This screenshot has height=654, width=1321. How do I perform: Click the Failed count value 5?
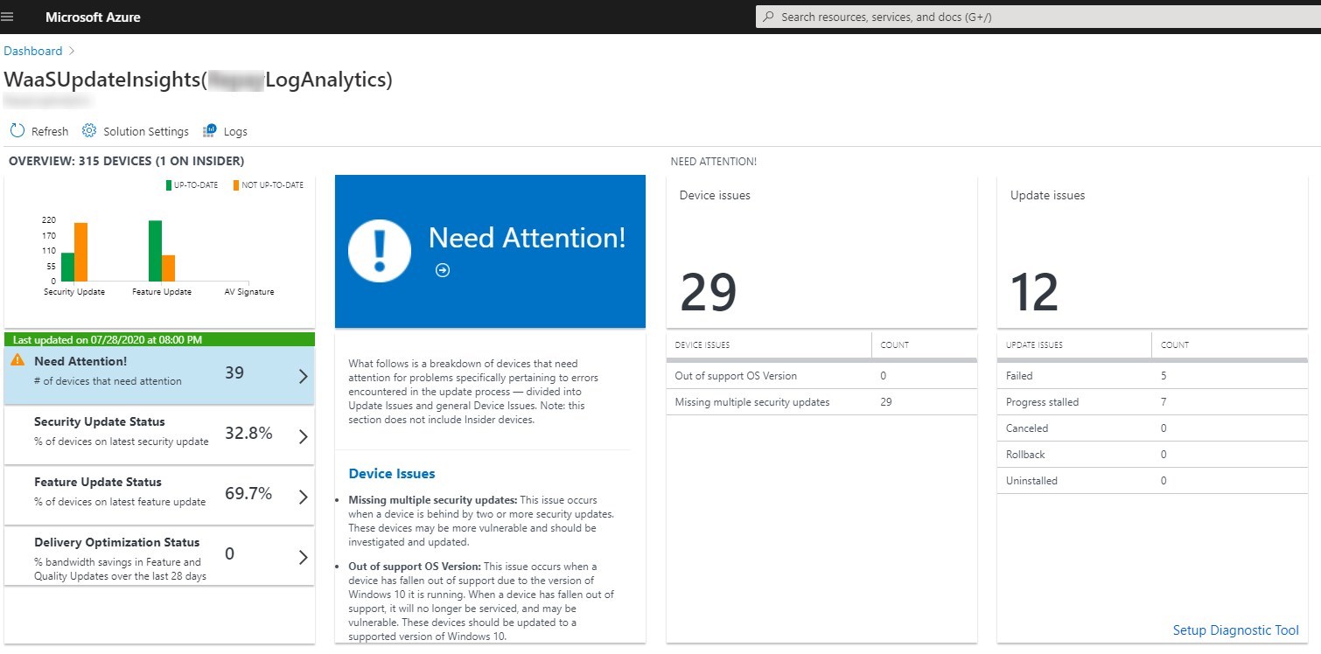[1164, 376]
